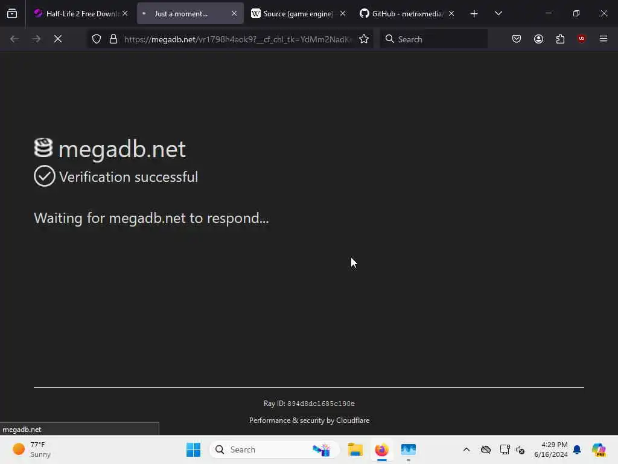Show hidden system tray icons
618x464 pixels.
tap(467, 449)
